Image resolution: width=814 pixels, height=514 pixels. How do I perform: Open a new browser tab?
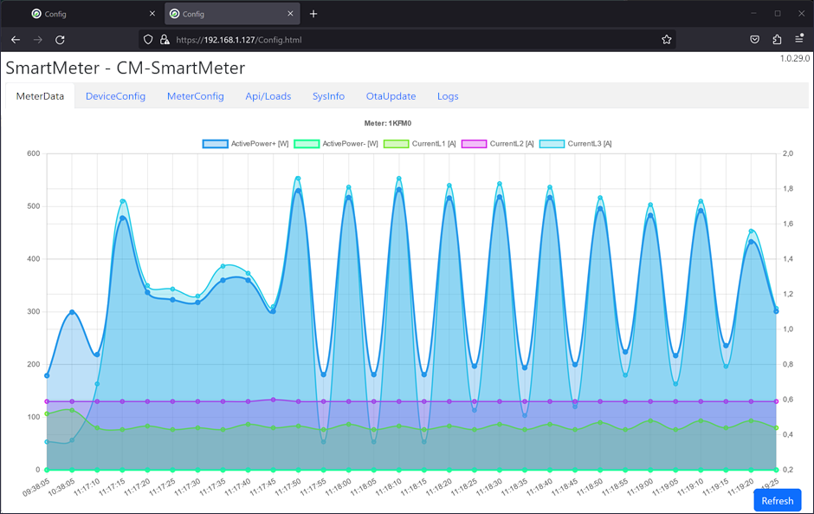pos(313,14)
